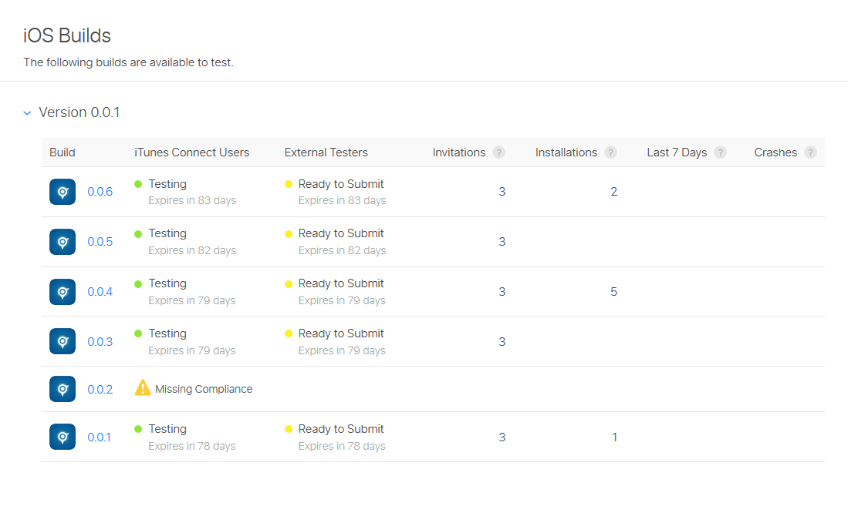The image size is (848, 516).
Task: Open build 0.0.2 link
Action: click(100, 390)
